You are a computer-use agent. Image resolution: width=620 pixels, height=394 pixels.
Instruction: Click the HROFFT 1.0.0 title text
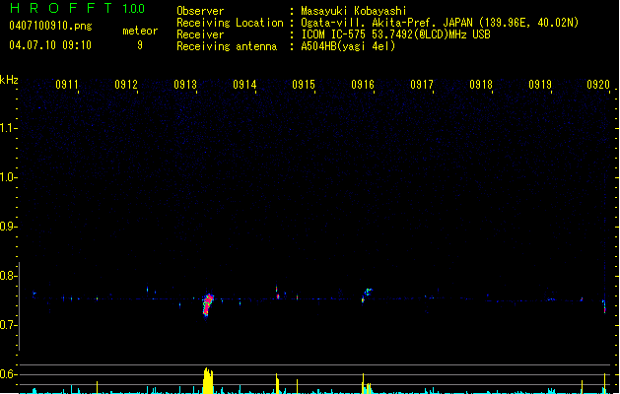pyautogui.click(x=77, y=8)
